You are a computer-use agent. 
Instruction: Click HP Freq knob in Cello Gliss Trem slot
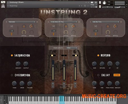coord(115,32)
